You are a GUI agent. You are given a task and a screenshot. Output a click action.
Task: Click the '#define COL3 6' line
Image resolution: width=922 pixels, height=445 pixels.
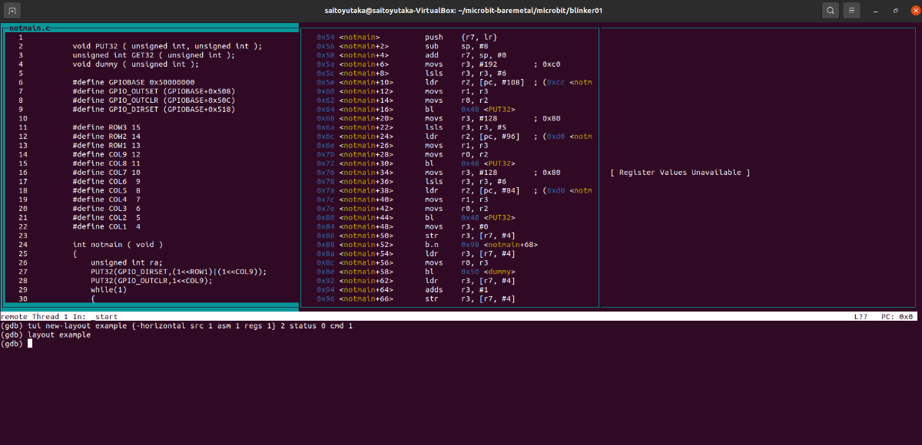[x=107, y=208]
